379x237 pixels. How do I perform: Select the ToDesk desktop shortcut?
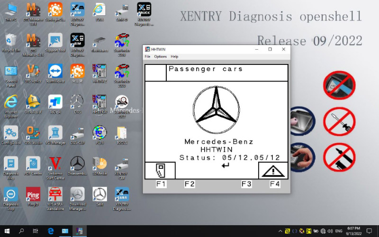pos(55,104)
